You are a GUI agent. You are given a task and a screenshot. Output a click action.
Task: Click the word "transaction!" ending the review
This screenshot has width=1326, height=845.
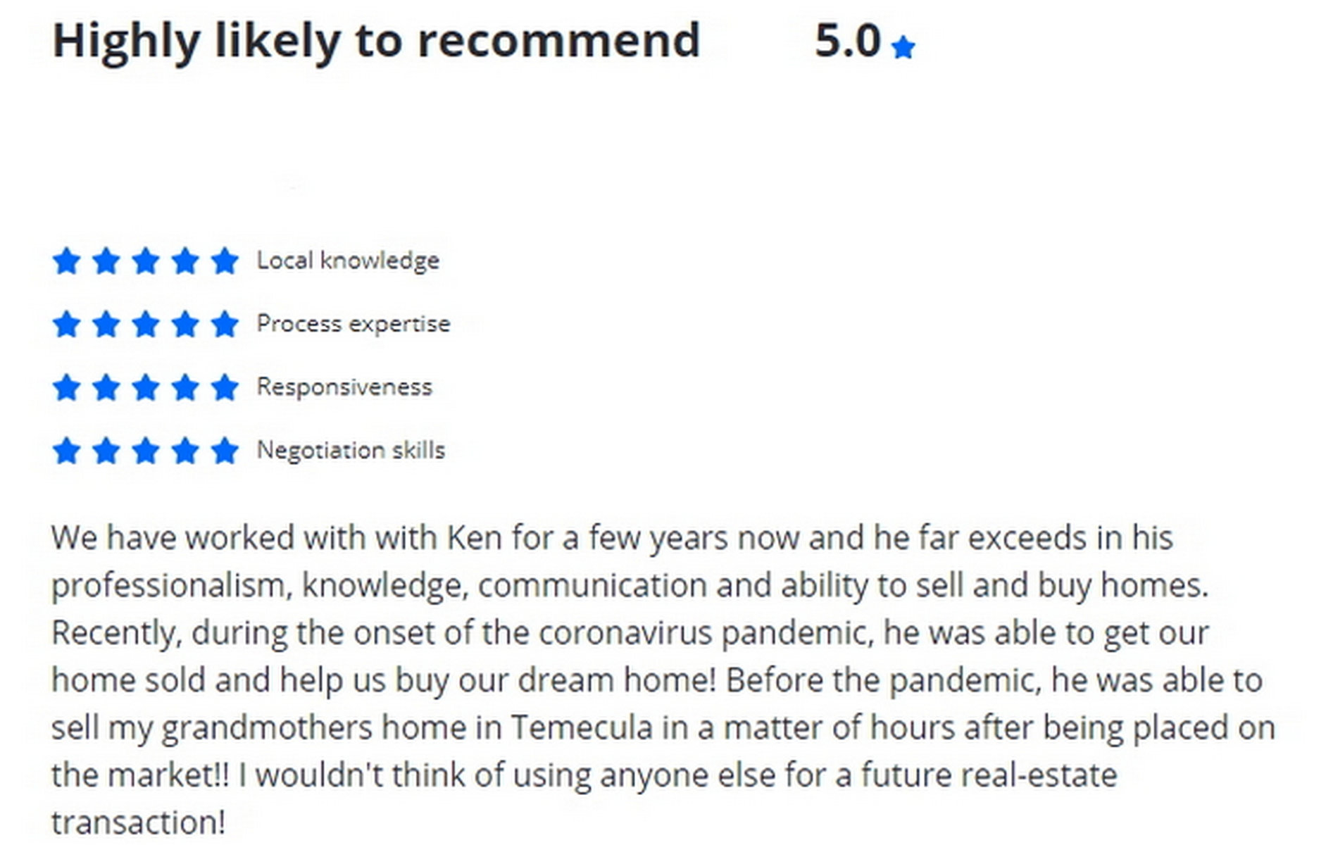[x=138, y=822]
